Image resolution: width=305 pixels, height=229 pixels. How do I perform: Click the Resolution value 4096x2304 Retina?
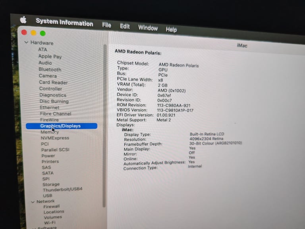206,139
